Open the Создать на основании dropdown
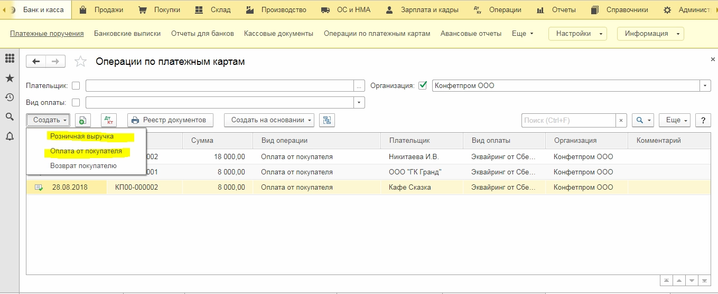This screenshot has height=294, width=718. pyautogui.click(x=268, y=120)
